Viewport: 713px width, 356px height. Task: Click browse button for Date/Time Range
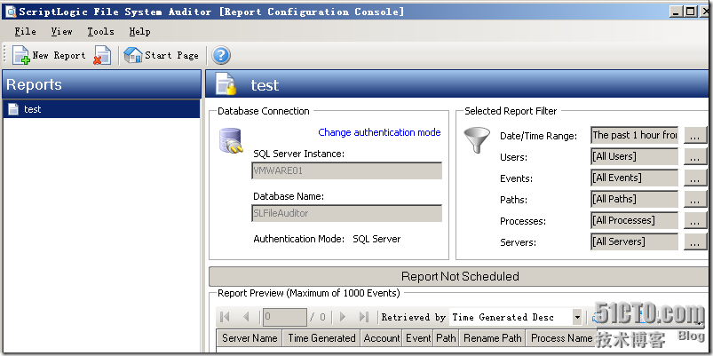coord(693,136)
